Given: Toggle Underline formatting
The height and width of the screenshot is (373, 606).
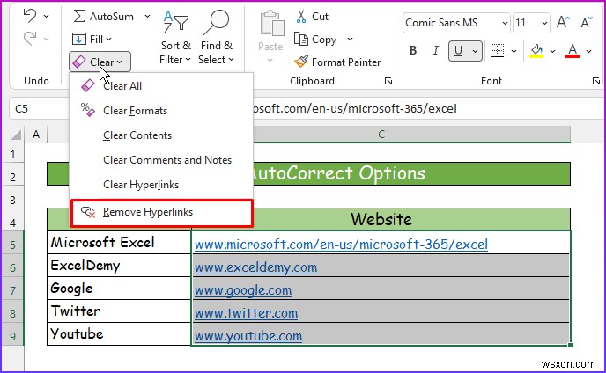Looking at the screenshot, I should click(x=459, y=50).
